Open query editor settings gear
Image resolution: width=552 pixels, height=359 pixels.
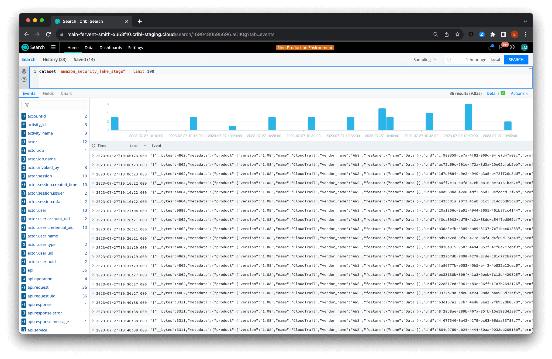tap(24, 71)
